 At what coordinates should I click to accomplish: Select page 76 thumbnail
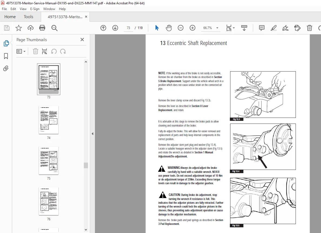[x=49, y=201]
